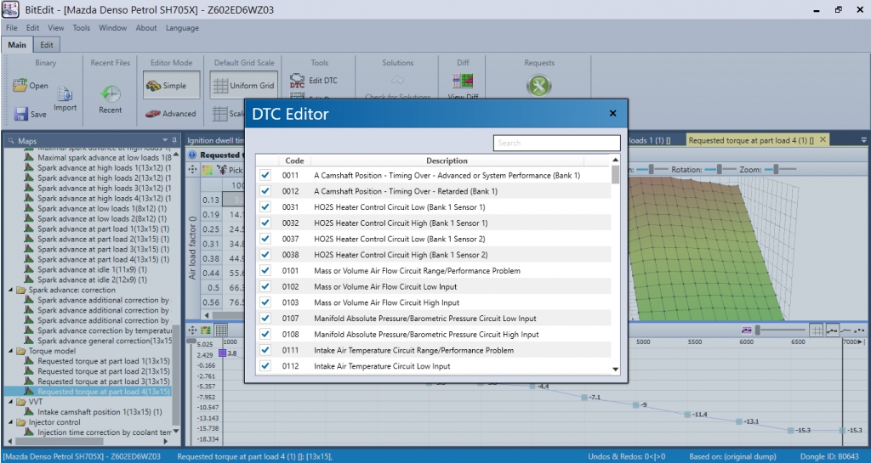
Task: Uncheck DTC 0112 Intake Air Temperature checkbox
Action: click(x=265, y=366)
